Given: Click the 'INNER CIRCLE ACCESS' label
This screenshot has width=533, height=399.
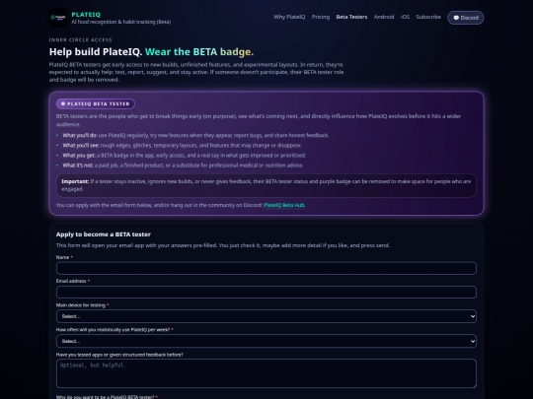Looking at the screenshot, I should click(x=81, y=40).
